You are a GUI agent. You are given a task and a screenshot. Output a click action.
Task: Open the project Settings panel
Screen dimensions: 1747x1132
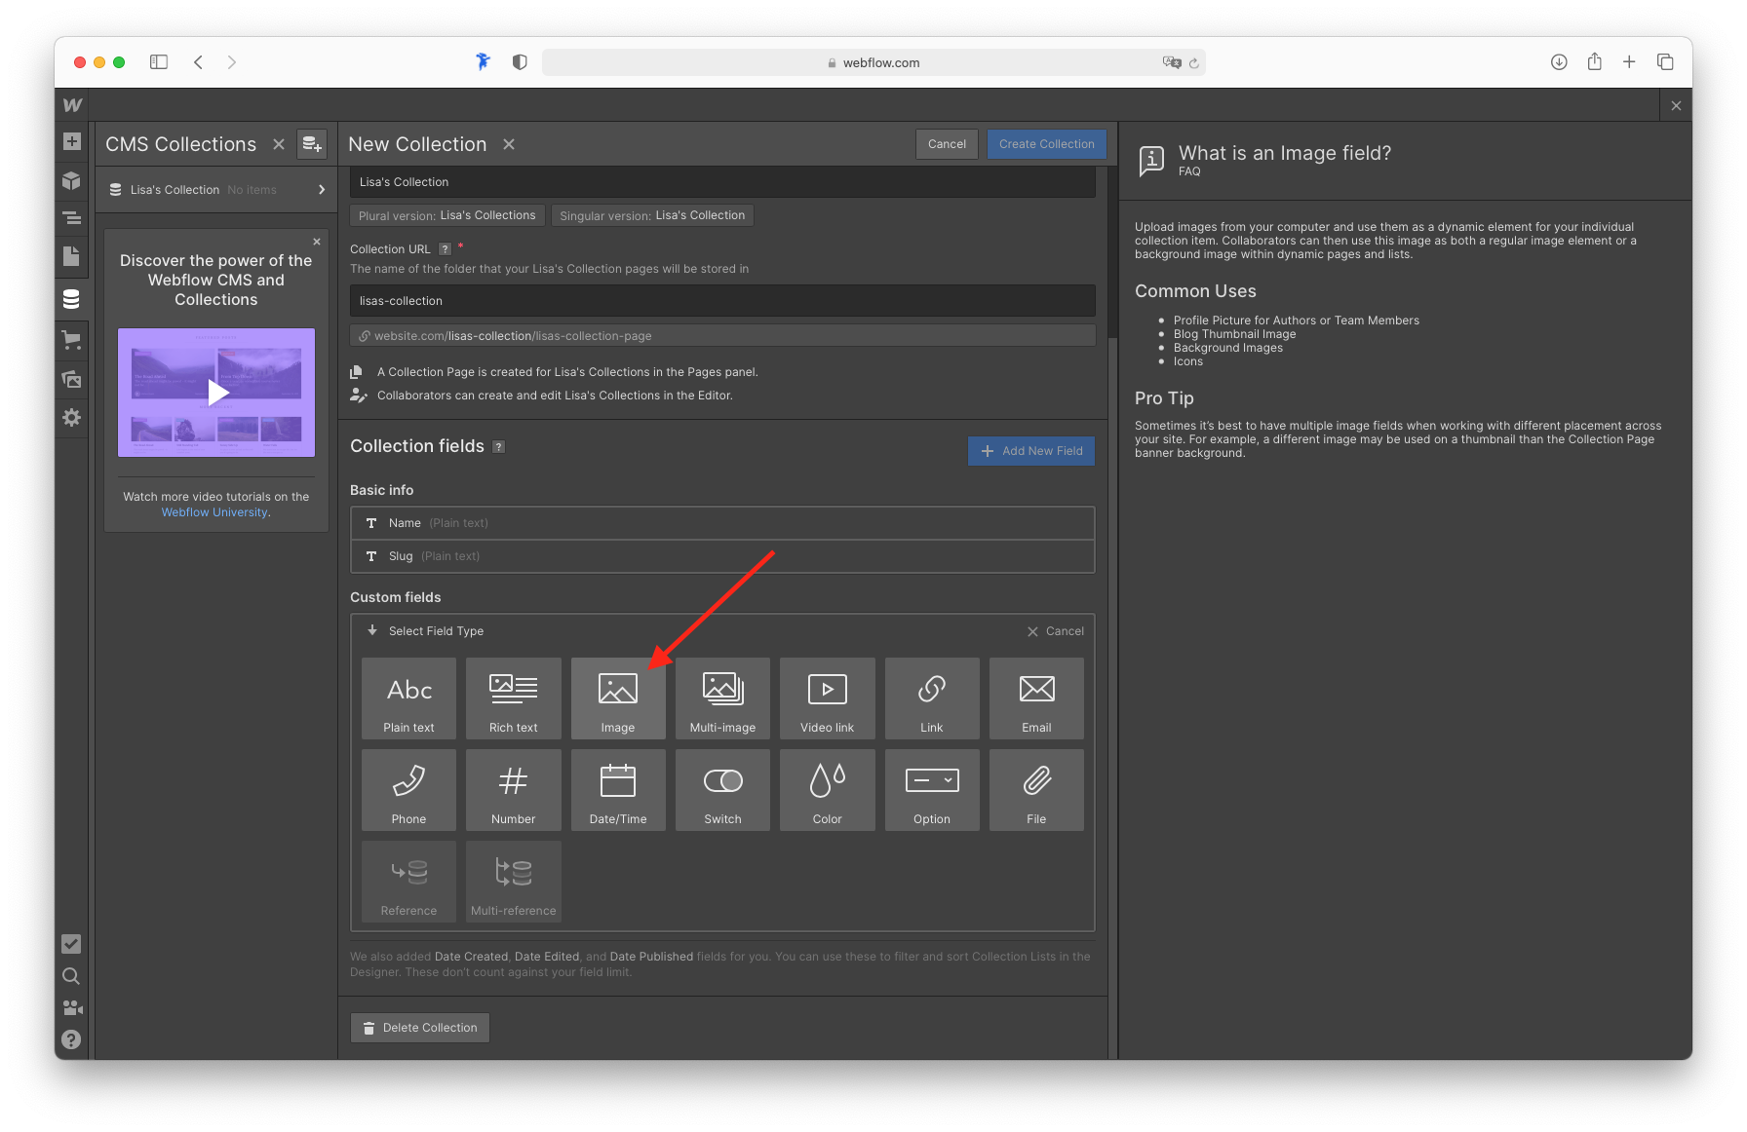click(71, 417)
